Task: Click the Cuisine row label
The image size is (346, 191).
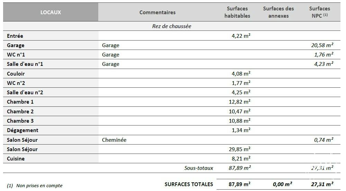Action: click(x=16, y=159)
